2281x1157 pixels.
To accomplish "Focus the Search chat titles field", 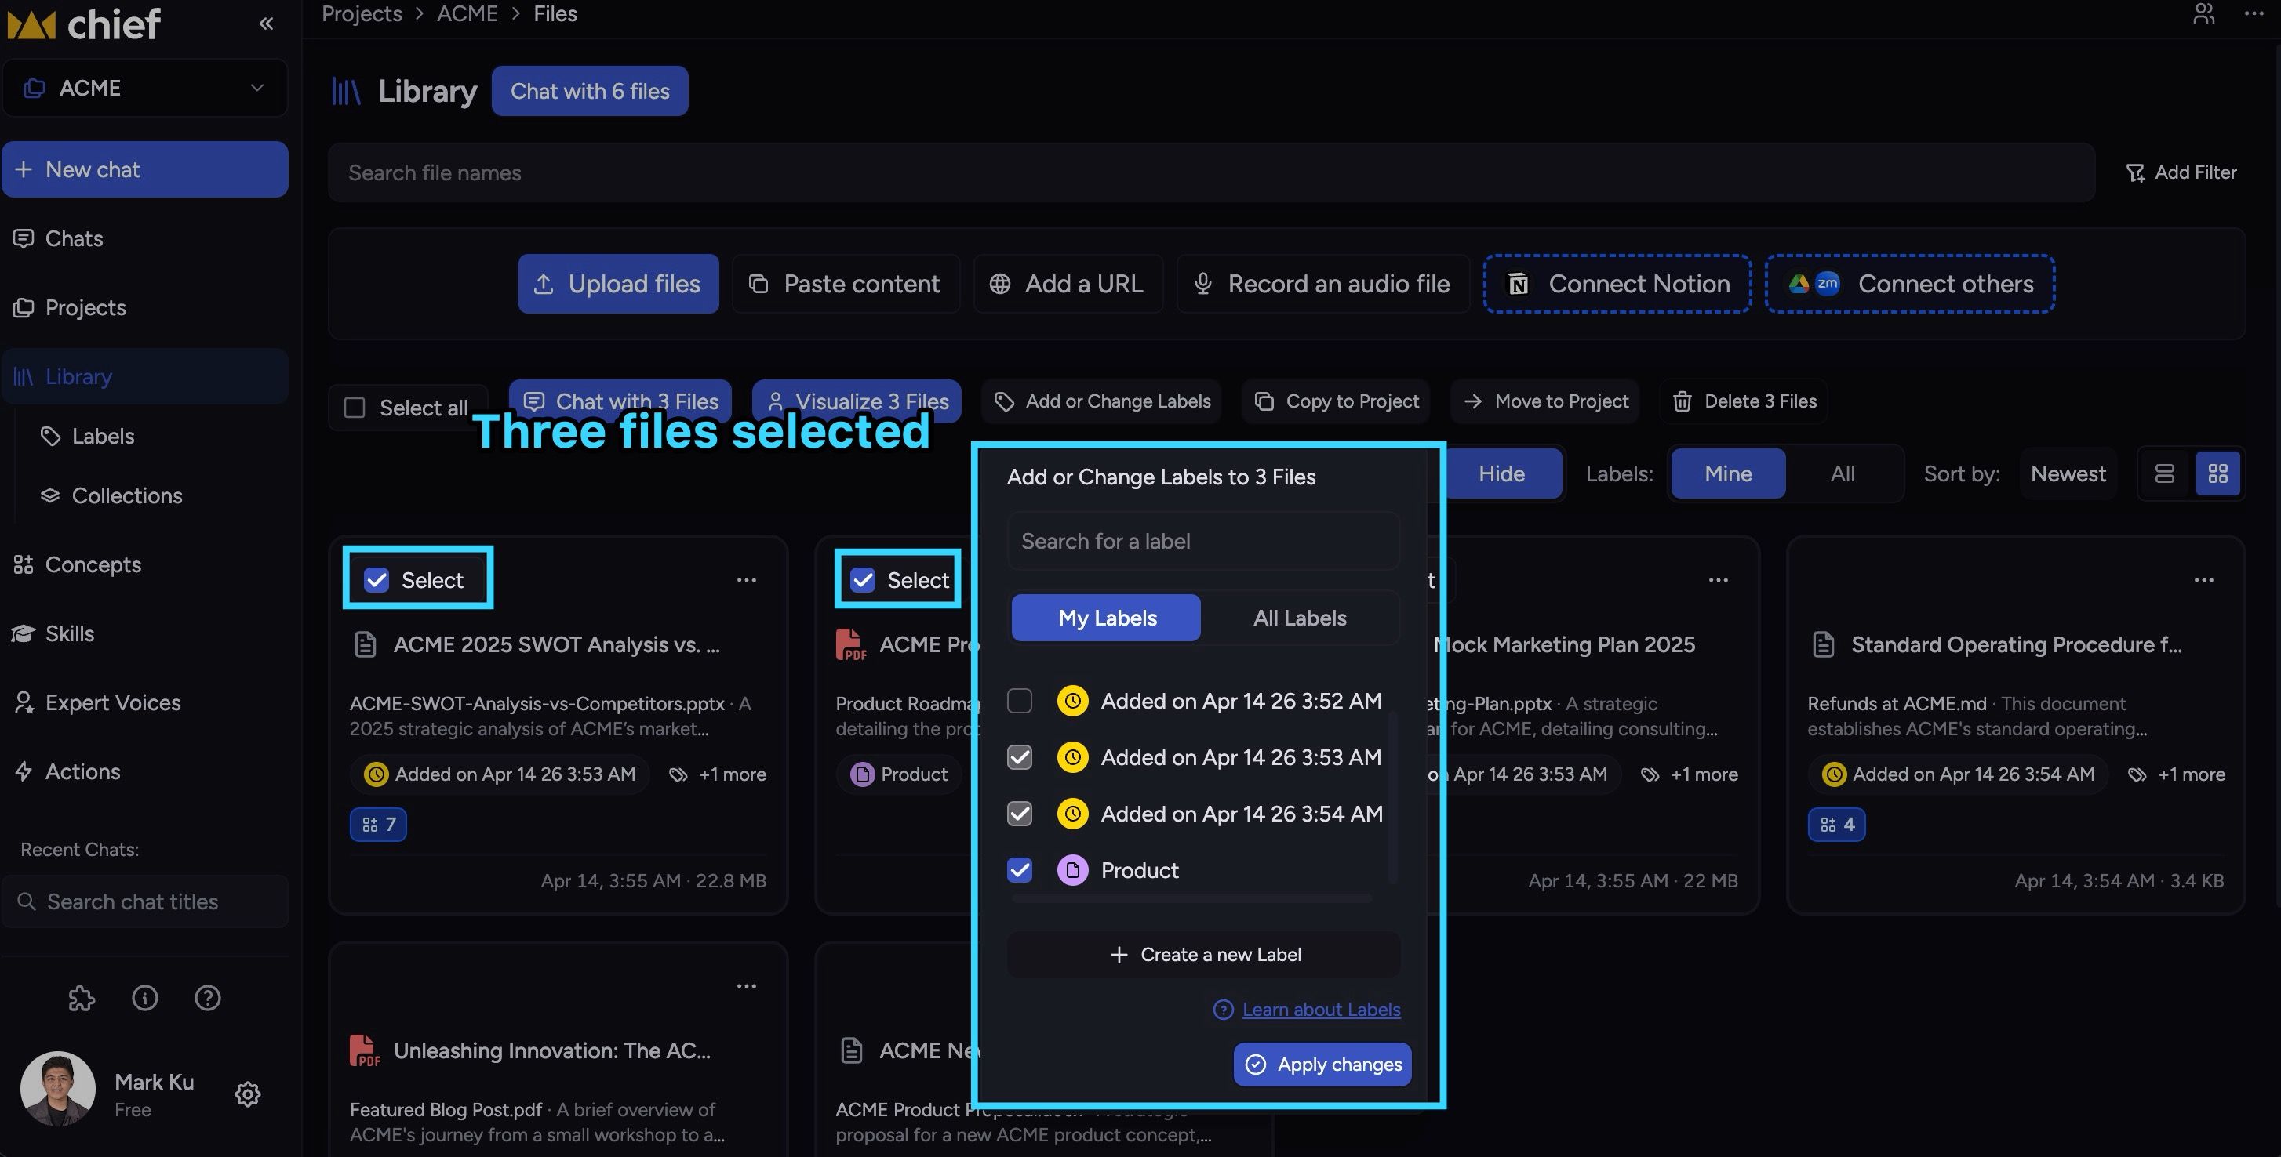I will pos(145,901).
